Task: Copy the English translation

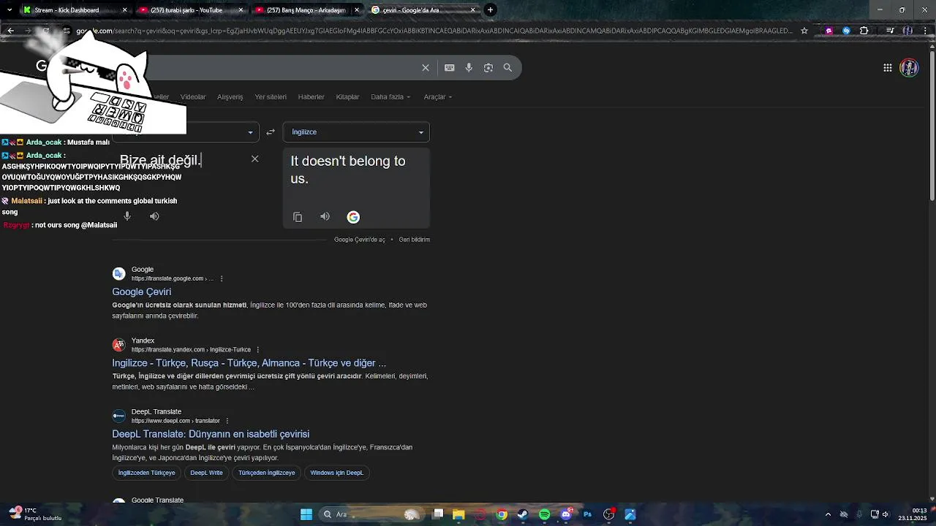Action: click(298, 217)
